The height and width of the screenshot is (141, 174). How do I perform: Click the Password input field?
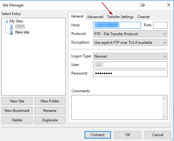click(130, 73)
